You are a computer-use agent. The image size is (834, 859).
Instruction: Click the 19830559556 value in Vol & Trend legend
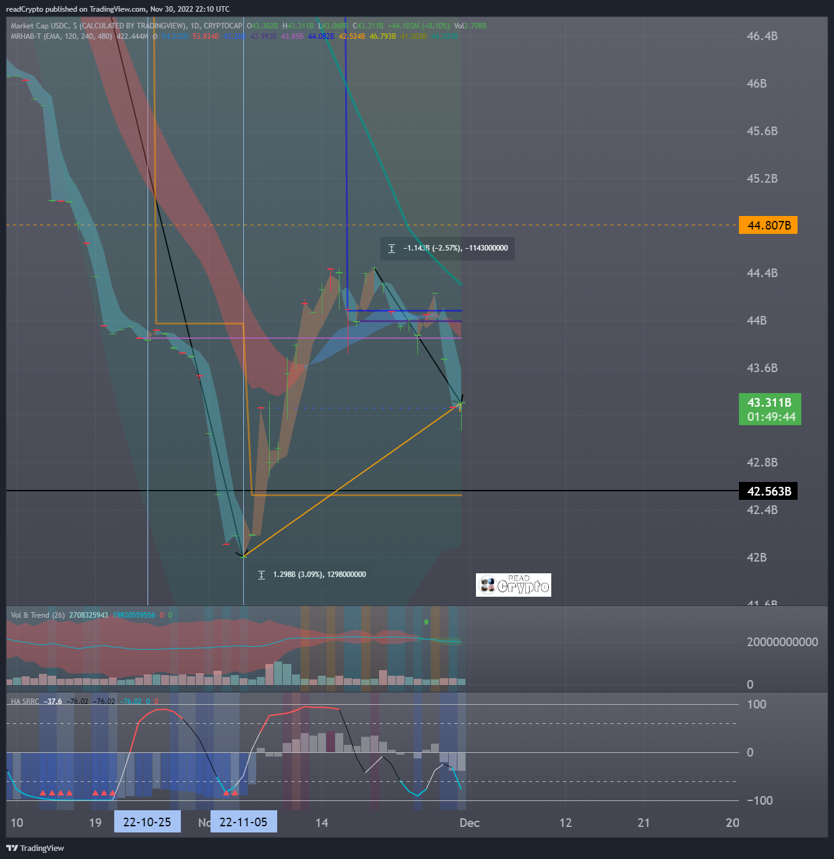tap(134, 615)
